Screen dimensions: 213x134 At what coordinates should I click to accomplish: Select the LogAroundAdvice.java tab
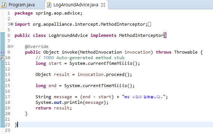[x=75, y=5]
